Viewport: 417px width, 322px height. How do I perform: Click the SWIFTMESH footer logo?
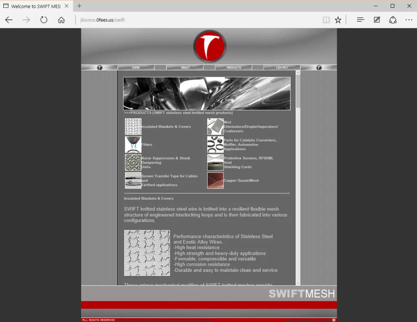302,294
